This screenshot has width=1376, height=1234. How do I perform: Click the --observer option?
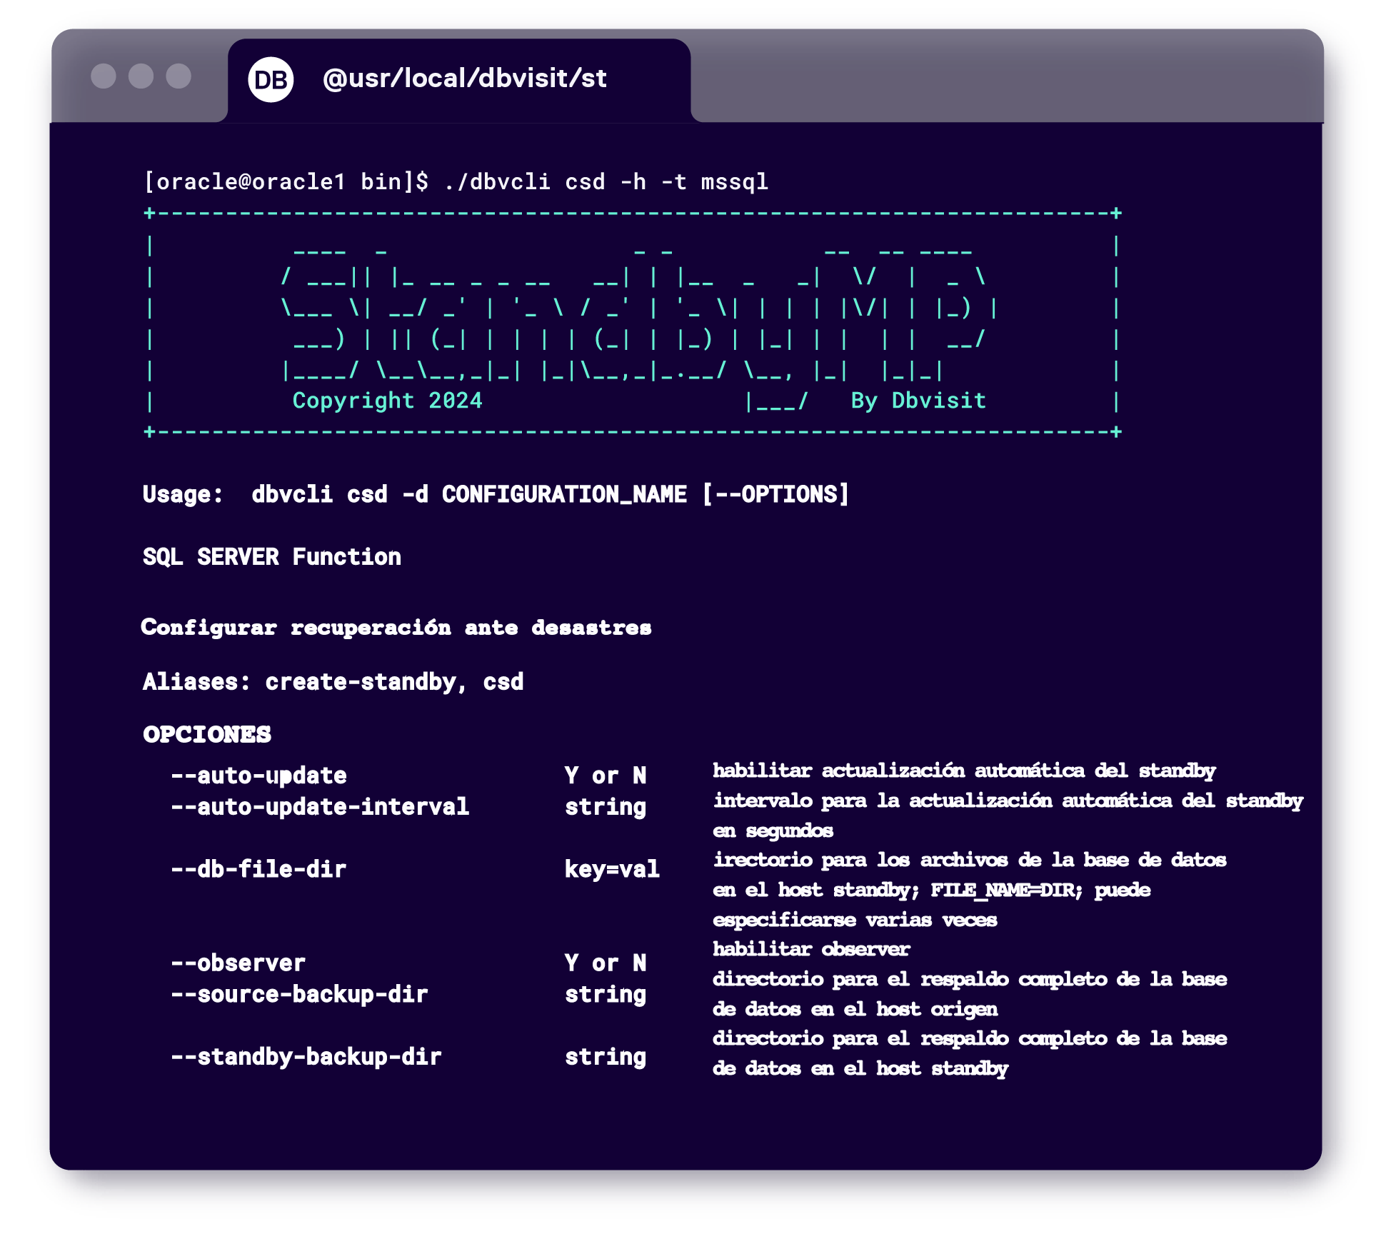(238, 963)
